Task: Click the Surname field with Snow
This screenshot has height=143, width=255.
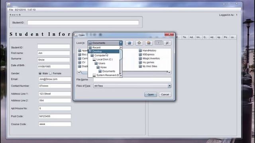Action: tap(54, 60)
